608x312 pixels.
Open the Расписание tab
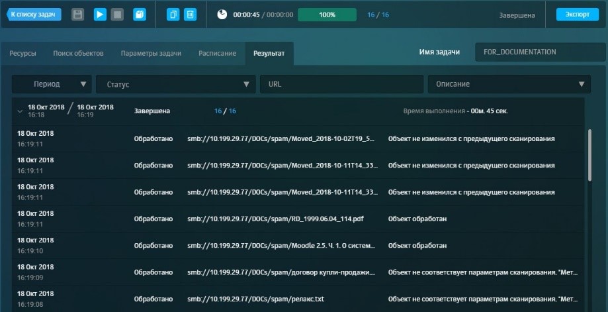point(217,53)
